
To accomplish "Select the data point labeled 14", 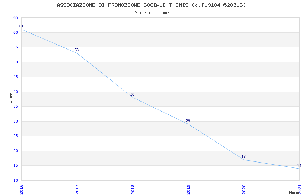I will (x=299, y=169).
